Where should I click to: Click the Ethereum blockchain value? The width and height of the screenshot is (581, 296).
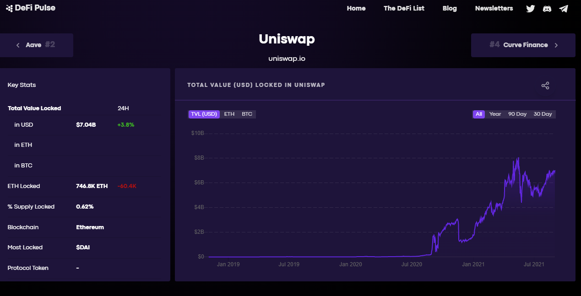point(90,227)
